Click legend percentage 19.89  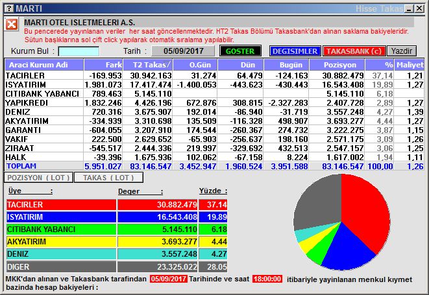(x=217, y=217)
